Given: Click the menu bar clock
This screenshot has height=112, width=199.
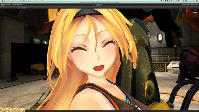Looking at the screenshot, I should (x=190, y=1).
